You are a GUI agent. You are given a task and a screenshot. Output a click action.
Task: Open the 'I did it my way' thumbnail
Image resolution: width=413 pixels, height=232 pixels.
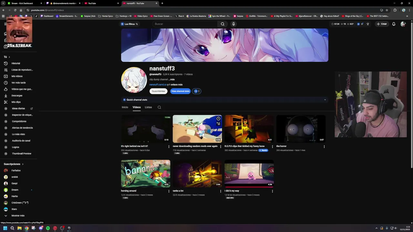pos(249,173)
